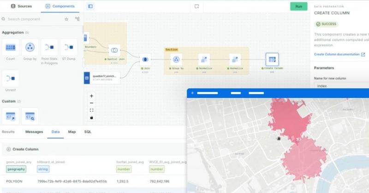Choose the ST Dump component
The width and height of the screenshot is (369, 193).
pyautogui.click(x=69, y=47)
